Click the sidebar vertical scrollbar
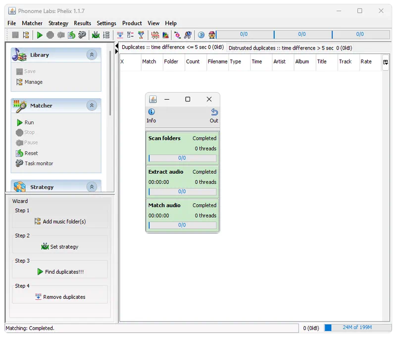396x337 pixels. (x=110, y=83)
